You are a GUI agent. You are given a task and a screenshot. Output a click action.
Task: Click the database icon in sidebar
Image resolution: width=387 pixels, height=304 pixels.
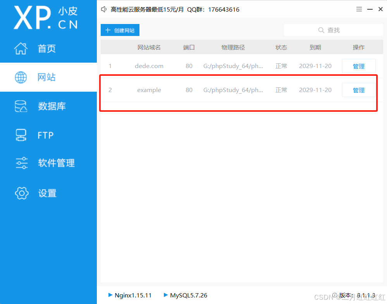[x=21, y=106]
